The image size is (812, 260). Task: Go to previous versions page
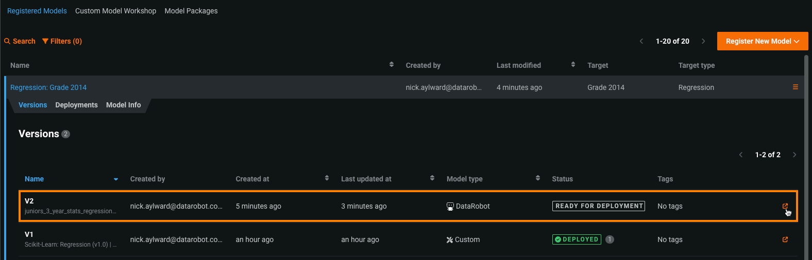click(741, 155)
